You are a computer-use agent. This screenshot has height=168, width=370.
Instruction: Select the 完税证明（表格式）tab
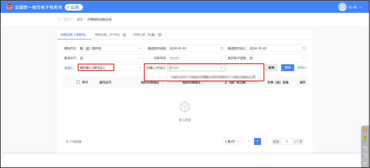[74, 35]
